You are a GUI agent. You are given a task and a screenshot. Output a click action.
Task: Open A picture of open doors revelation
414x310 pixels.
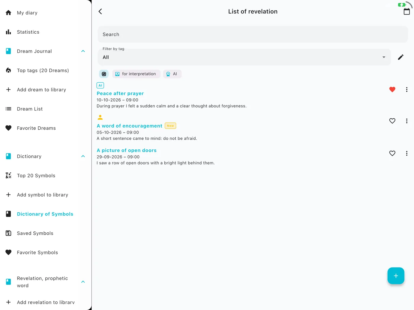pos(127,150)
